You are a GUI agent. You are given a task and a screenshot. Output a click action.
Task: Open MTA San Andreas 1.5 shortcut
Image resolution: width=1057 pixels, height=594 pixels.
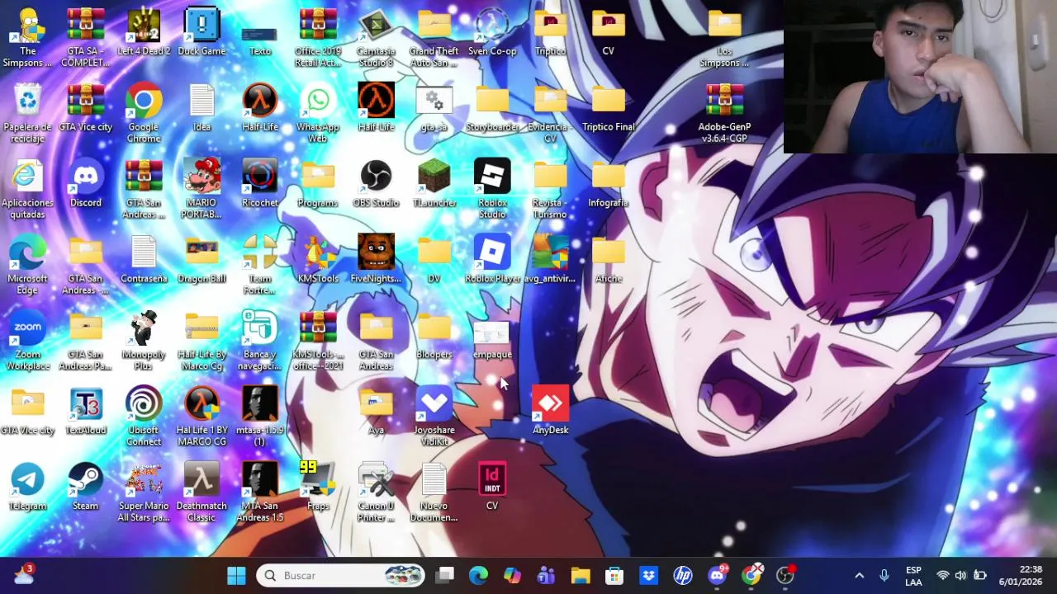pos(260,493)
